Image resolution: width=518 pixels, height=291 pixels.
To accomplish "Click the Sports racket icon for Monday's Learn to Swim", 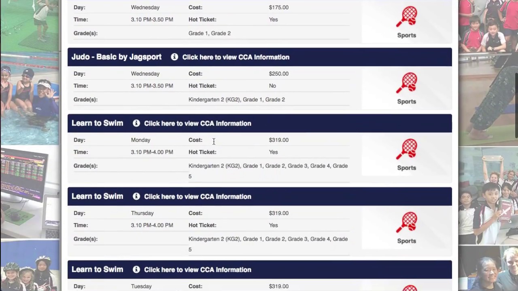I will pyautogui.click(x=407, y=150).
